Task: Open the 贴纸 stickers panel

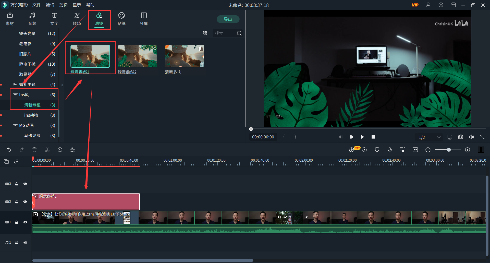Action: (x=121, y=19)
